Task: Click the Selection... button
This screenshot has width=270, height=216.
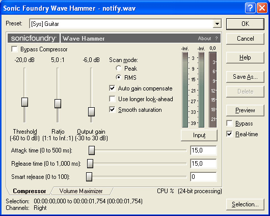Action: tap(245, 204)
